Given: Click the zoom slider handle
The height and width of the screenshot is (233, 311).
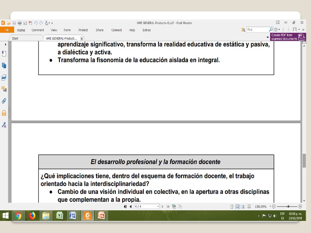Looking at the screenshot, I should pyautogui.click(x=289, y=206).
